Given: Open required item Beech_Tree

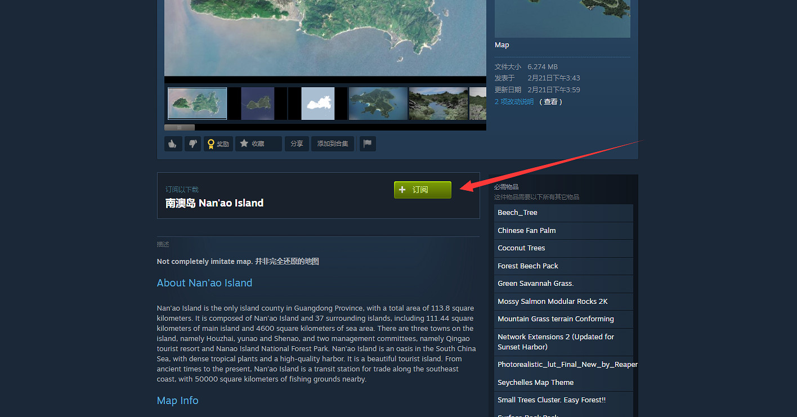Looking at the screenshot, I should 517,213.
